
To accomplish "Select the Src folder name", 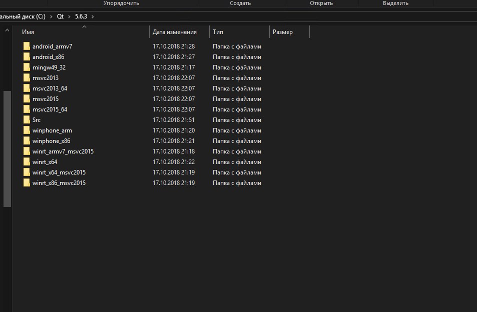I will [37, 120].
